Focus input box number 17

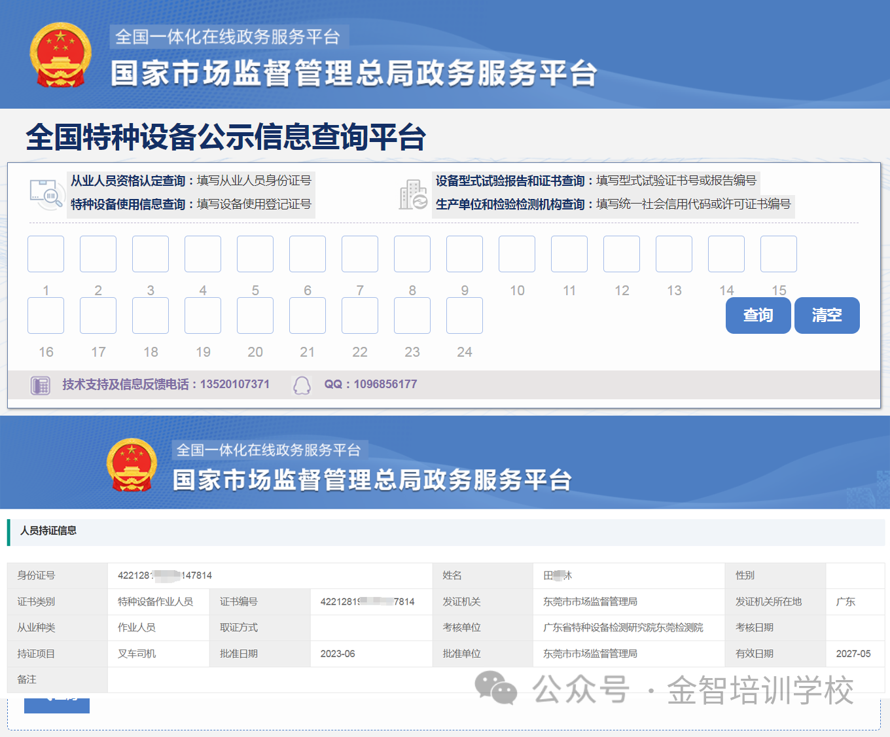point(98,315)
